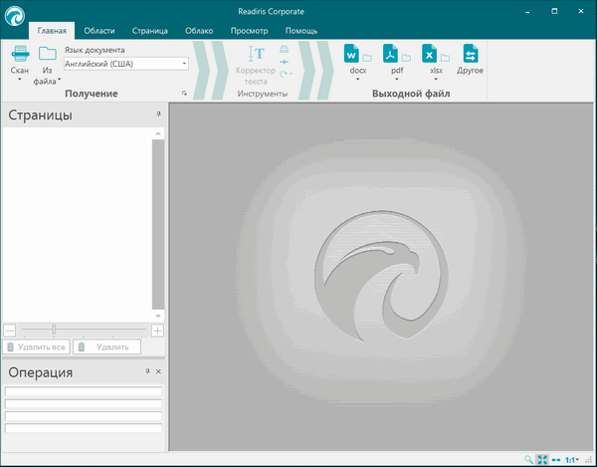597x467 pixels.
Task: Click the Удалить все button
Action: (x=36, y=347)
